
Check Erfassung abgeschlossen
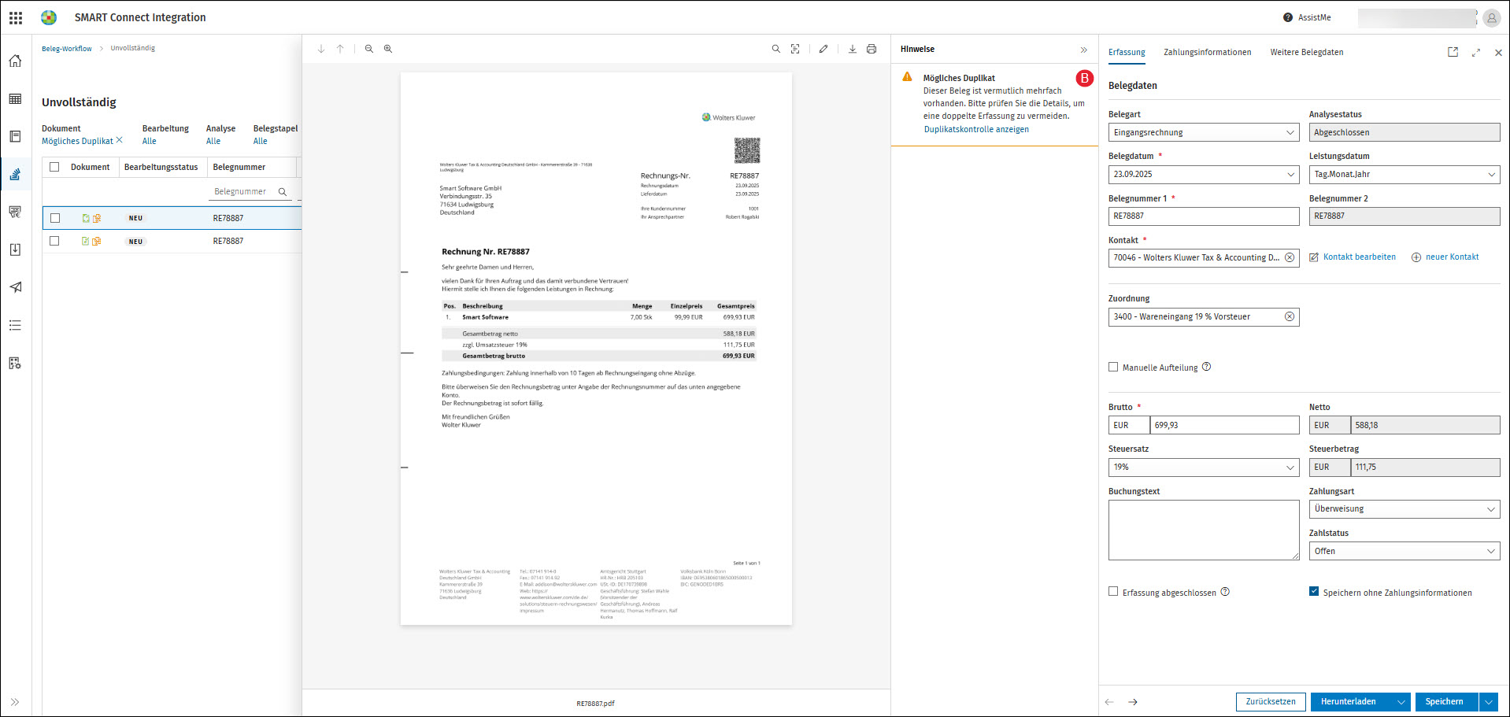click(1113, 592)
